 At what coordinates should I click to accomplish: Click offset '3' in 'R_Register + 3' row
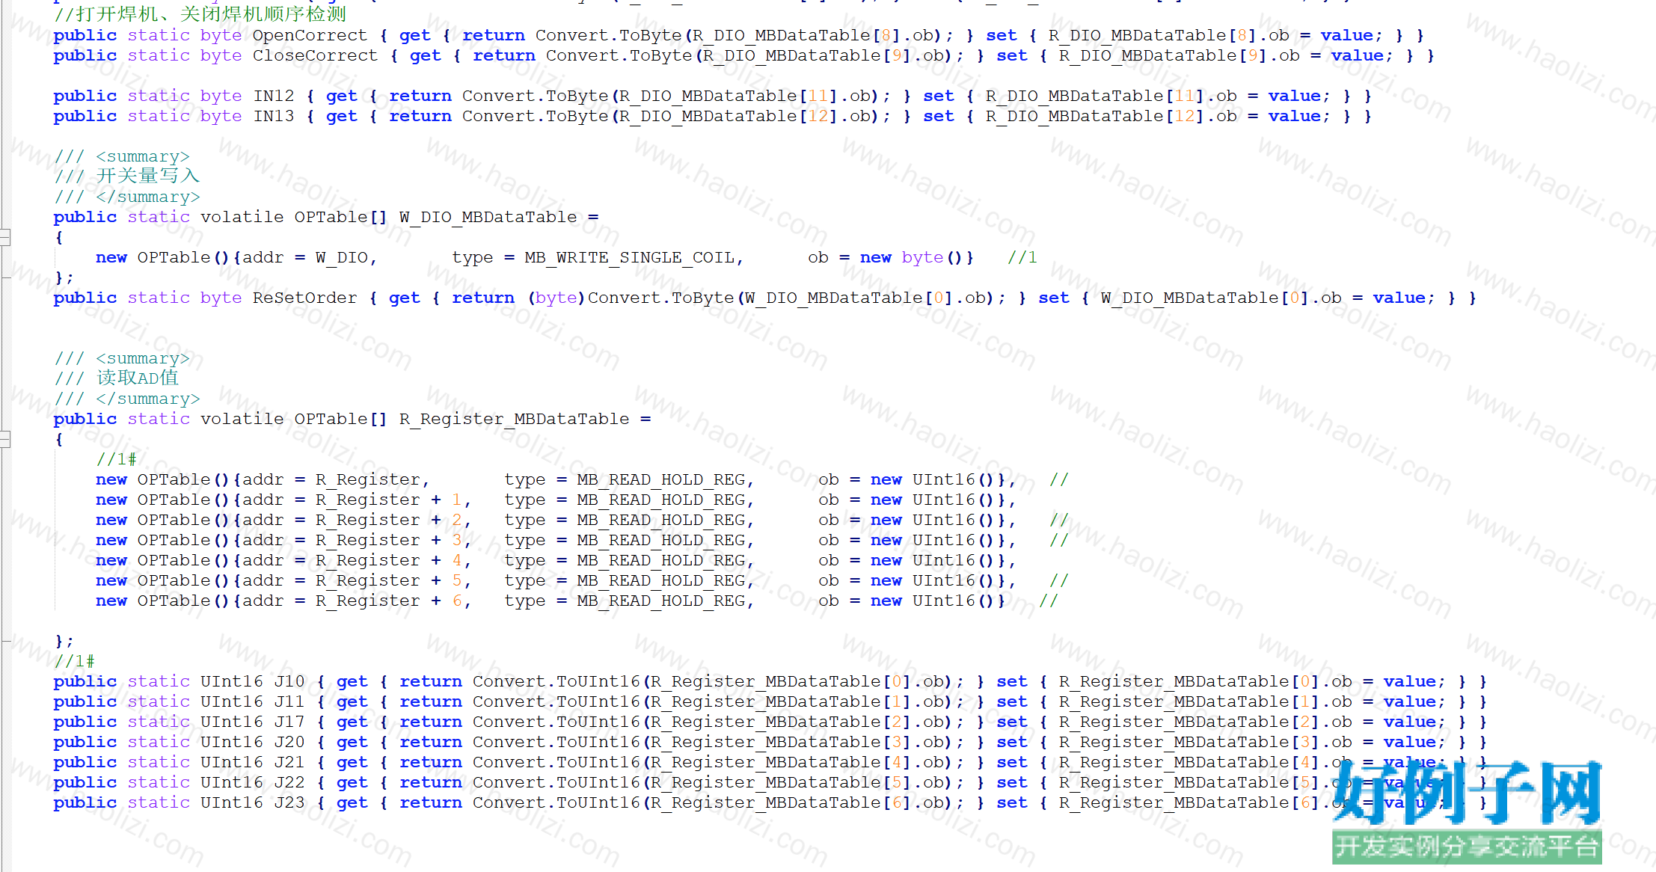point(456,540)
